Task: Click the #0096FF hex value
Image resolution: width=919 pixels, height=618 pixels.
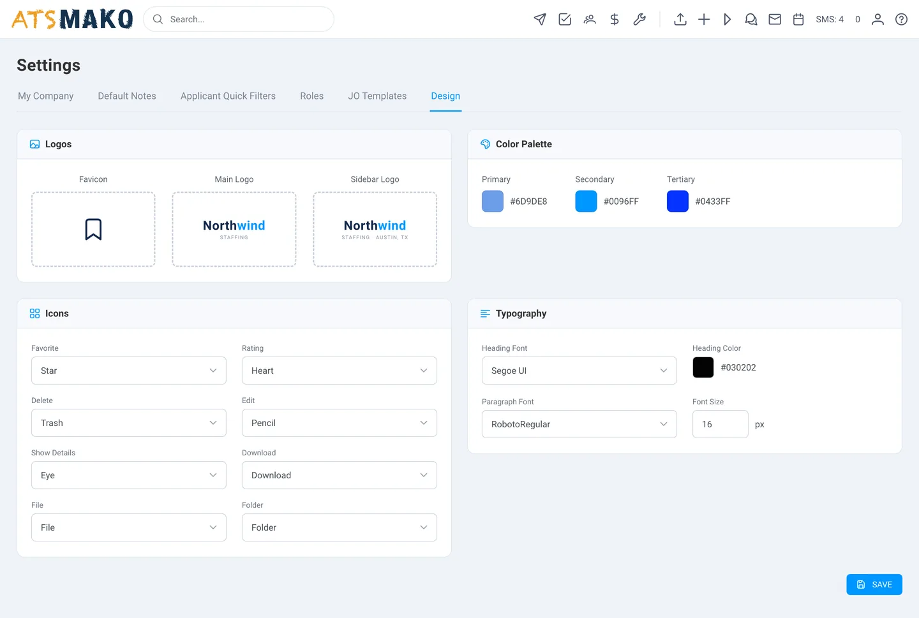Action: (x=621, y=201)
